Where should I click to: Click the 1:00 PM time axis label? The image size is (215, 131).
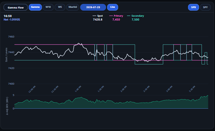78,89
